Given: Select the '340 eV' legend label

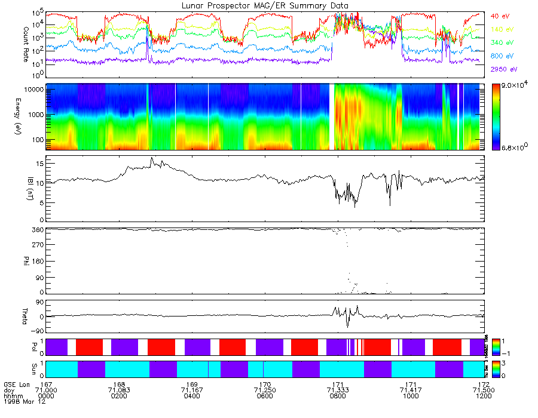Looking at the screenshot, I should pos(502,42).
